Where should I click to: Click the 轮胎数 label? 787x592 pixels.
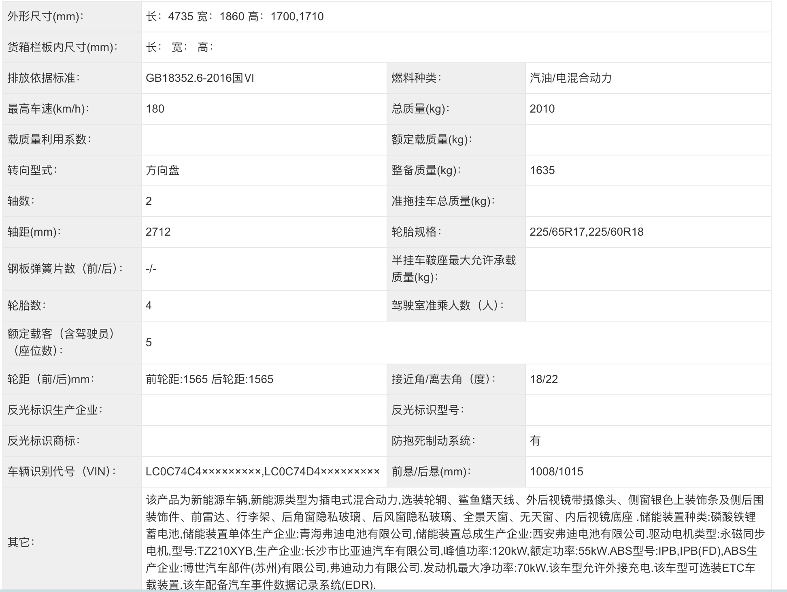27,306
